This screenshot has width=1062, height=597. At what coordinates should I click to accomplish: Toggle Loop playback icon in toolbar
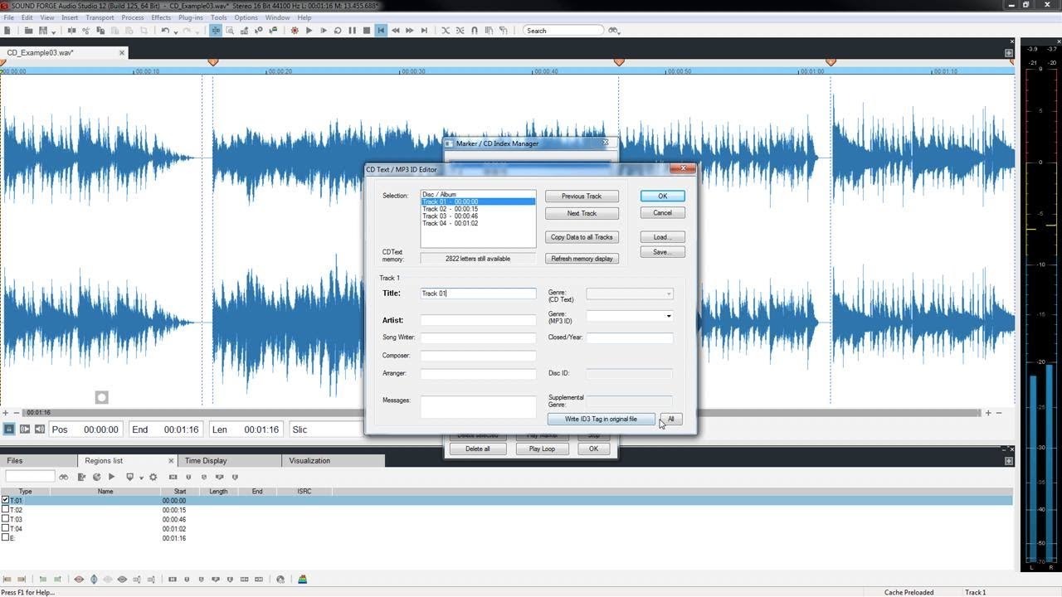coord(338,31)
